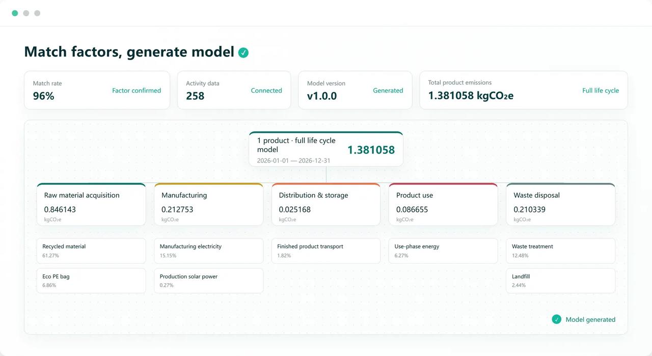Image resolution: width=652 pixels, height=356 pixels.
Task: Select the Product use stage node
Action: [x=443, y=204]
